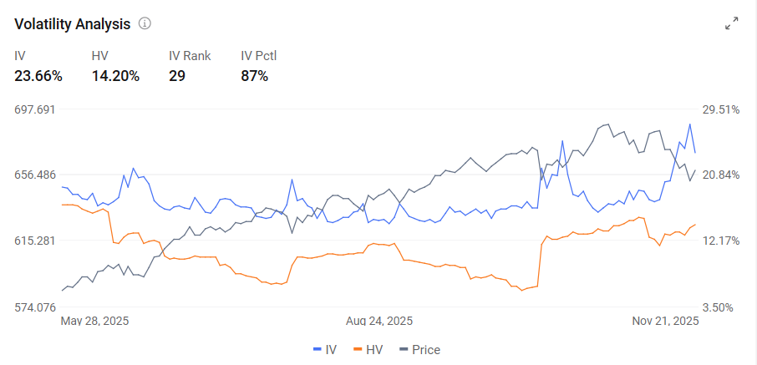Click the 29.51% volatility axis label
Viewport: 757px width, 365px height.
pos(721,110)
